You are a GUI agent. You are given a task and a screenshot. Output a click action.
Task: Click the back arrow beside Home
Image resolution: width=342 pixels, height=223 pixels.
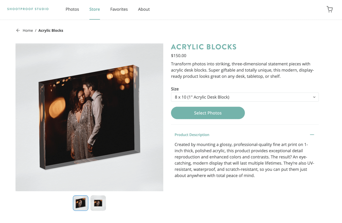click(x=18, y=30)
